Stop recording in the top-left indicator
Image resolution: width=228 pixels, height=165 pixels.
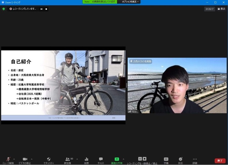click(46, 9)
